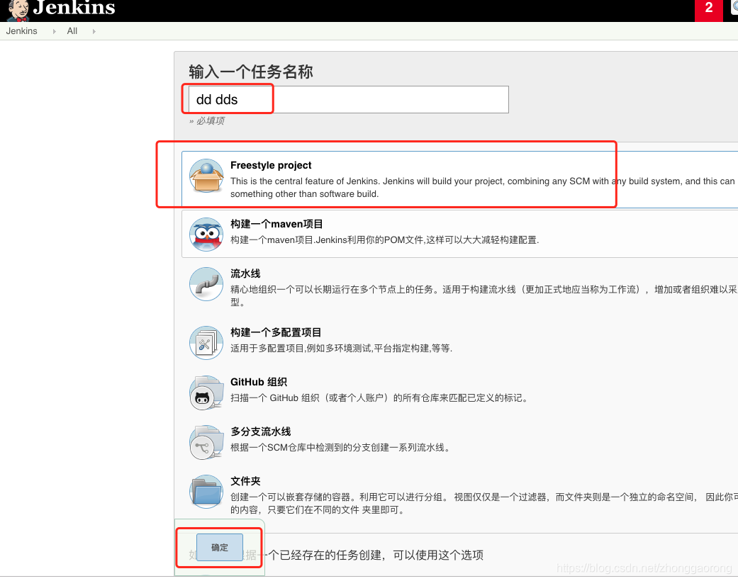Click the Maven project owl icon
The height and width of the screenshot is (581, 738).
pyautogui.click(x=206, y=234)
